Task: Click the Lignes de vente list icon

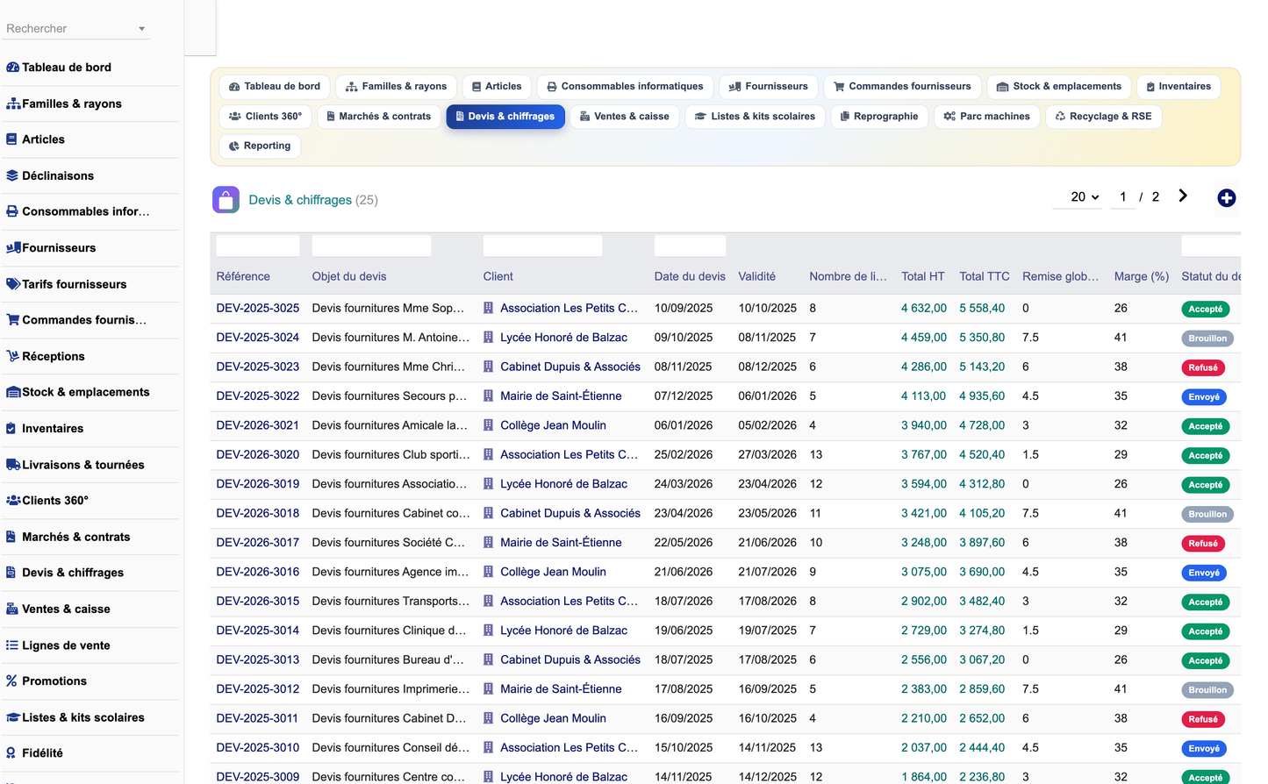Action: [x=12, y=645]
